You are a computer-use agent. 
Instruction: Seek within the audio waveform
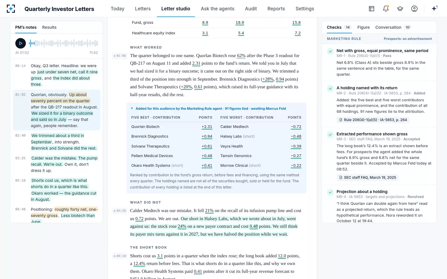64,43
